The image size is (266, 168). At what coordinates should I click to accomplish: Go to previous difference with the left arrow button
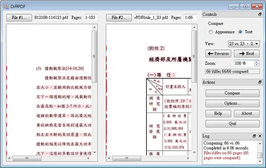pyautogui.click(x=218, y=53)
